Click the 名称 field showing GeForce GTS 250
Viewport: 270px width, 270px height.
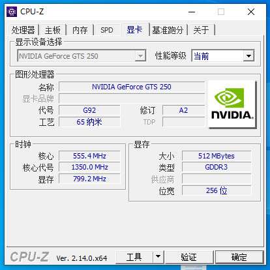pos(132,87)
